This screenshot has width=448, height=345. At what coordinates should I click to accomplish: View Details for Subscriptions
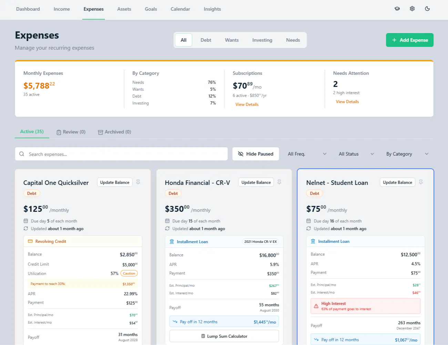[247, 105]
